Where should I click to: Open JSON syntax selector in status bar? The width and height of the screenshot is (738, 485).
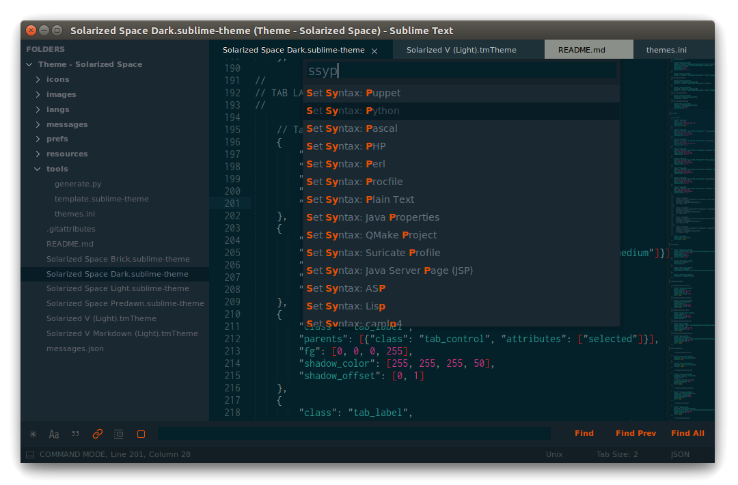[x=680, y=454]
